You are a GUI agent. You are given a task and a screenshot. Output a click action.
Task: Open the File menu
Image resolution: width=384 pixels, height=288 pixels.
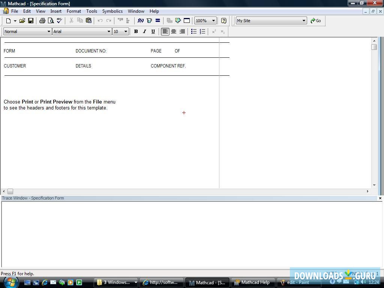tap(15, 11)
